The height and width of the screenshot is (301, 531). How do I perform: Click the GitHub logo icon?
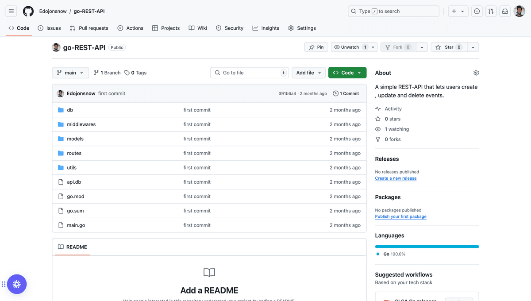coord(28,12)
